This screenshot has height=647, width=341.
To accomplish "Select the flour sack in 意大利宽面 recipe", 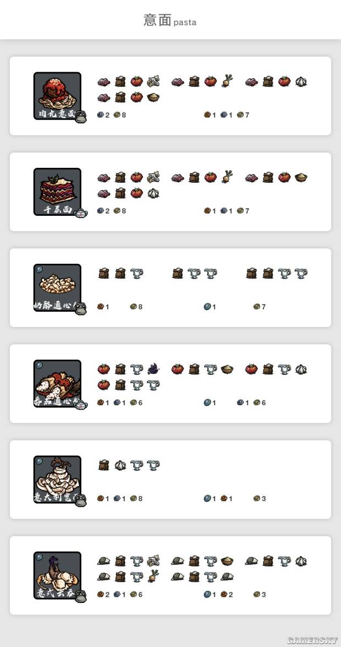I will pyautogui.click(x=104, y=465).
